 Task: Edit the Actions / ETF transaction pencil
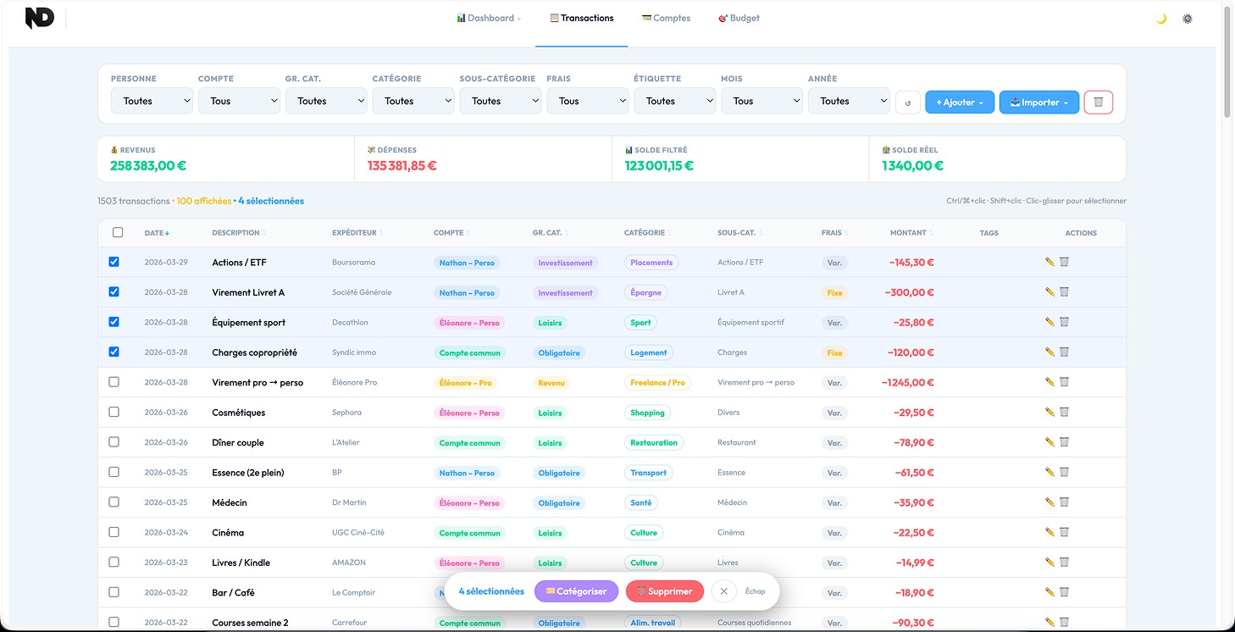pos(1050,262)
